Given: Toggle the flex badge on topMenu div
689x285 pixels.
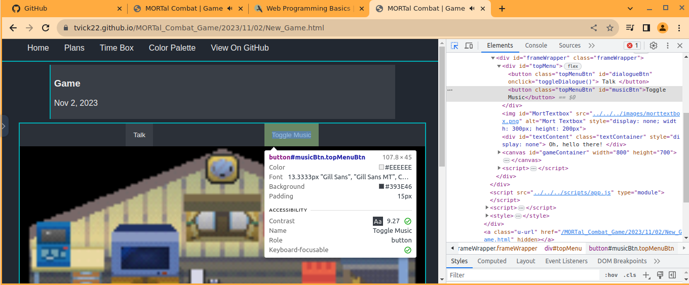Looking at the screenshot, I should pos(572,66).
